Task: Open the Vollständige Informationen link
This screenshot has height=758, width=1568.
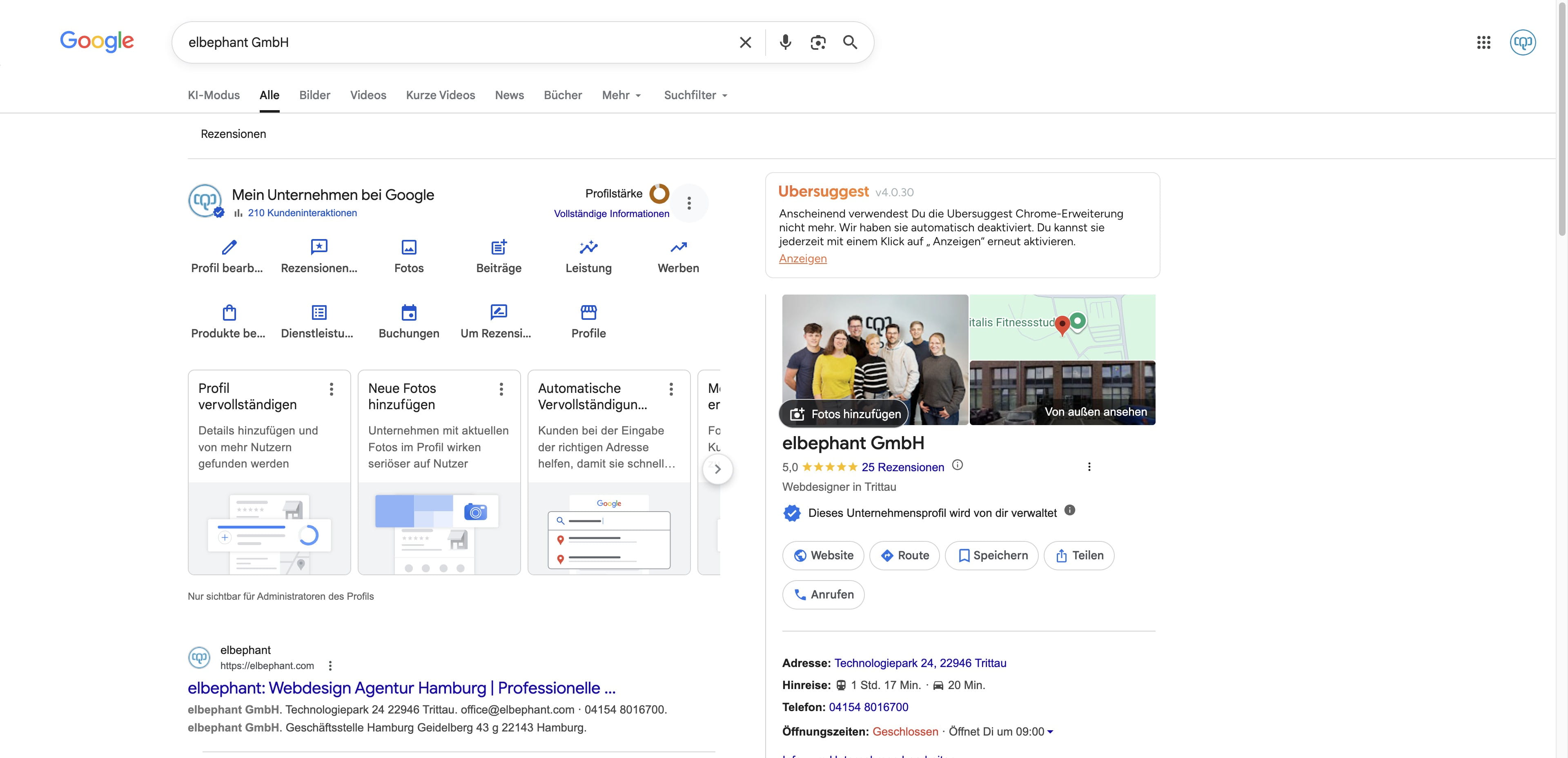Action: pyautogui.click(x=611, y=213)
